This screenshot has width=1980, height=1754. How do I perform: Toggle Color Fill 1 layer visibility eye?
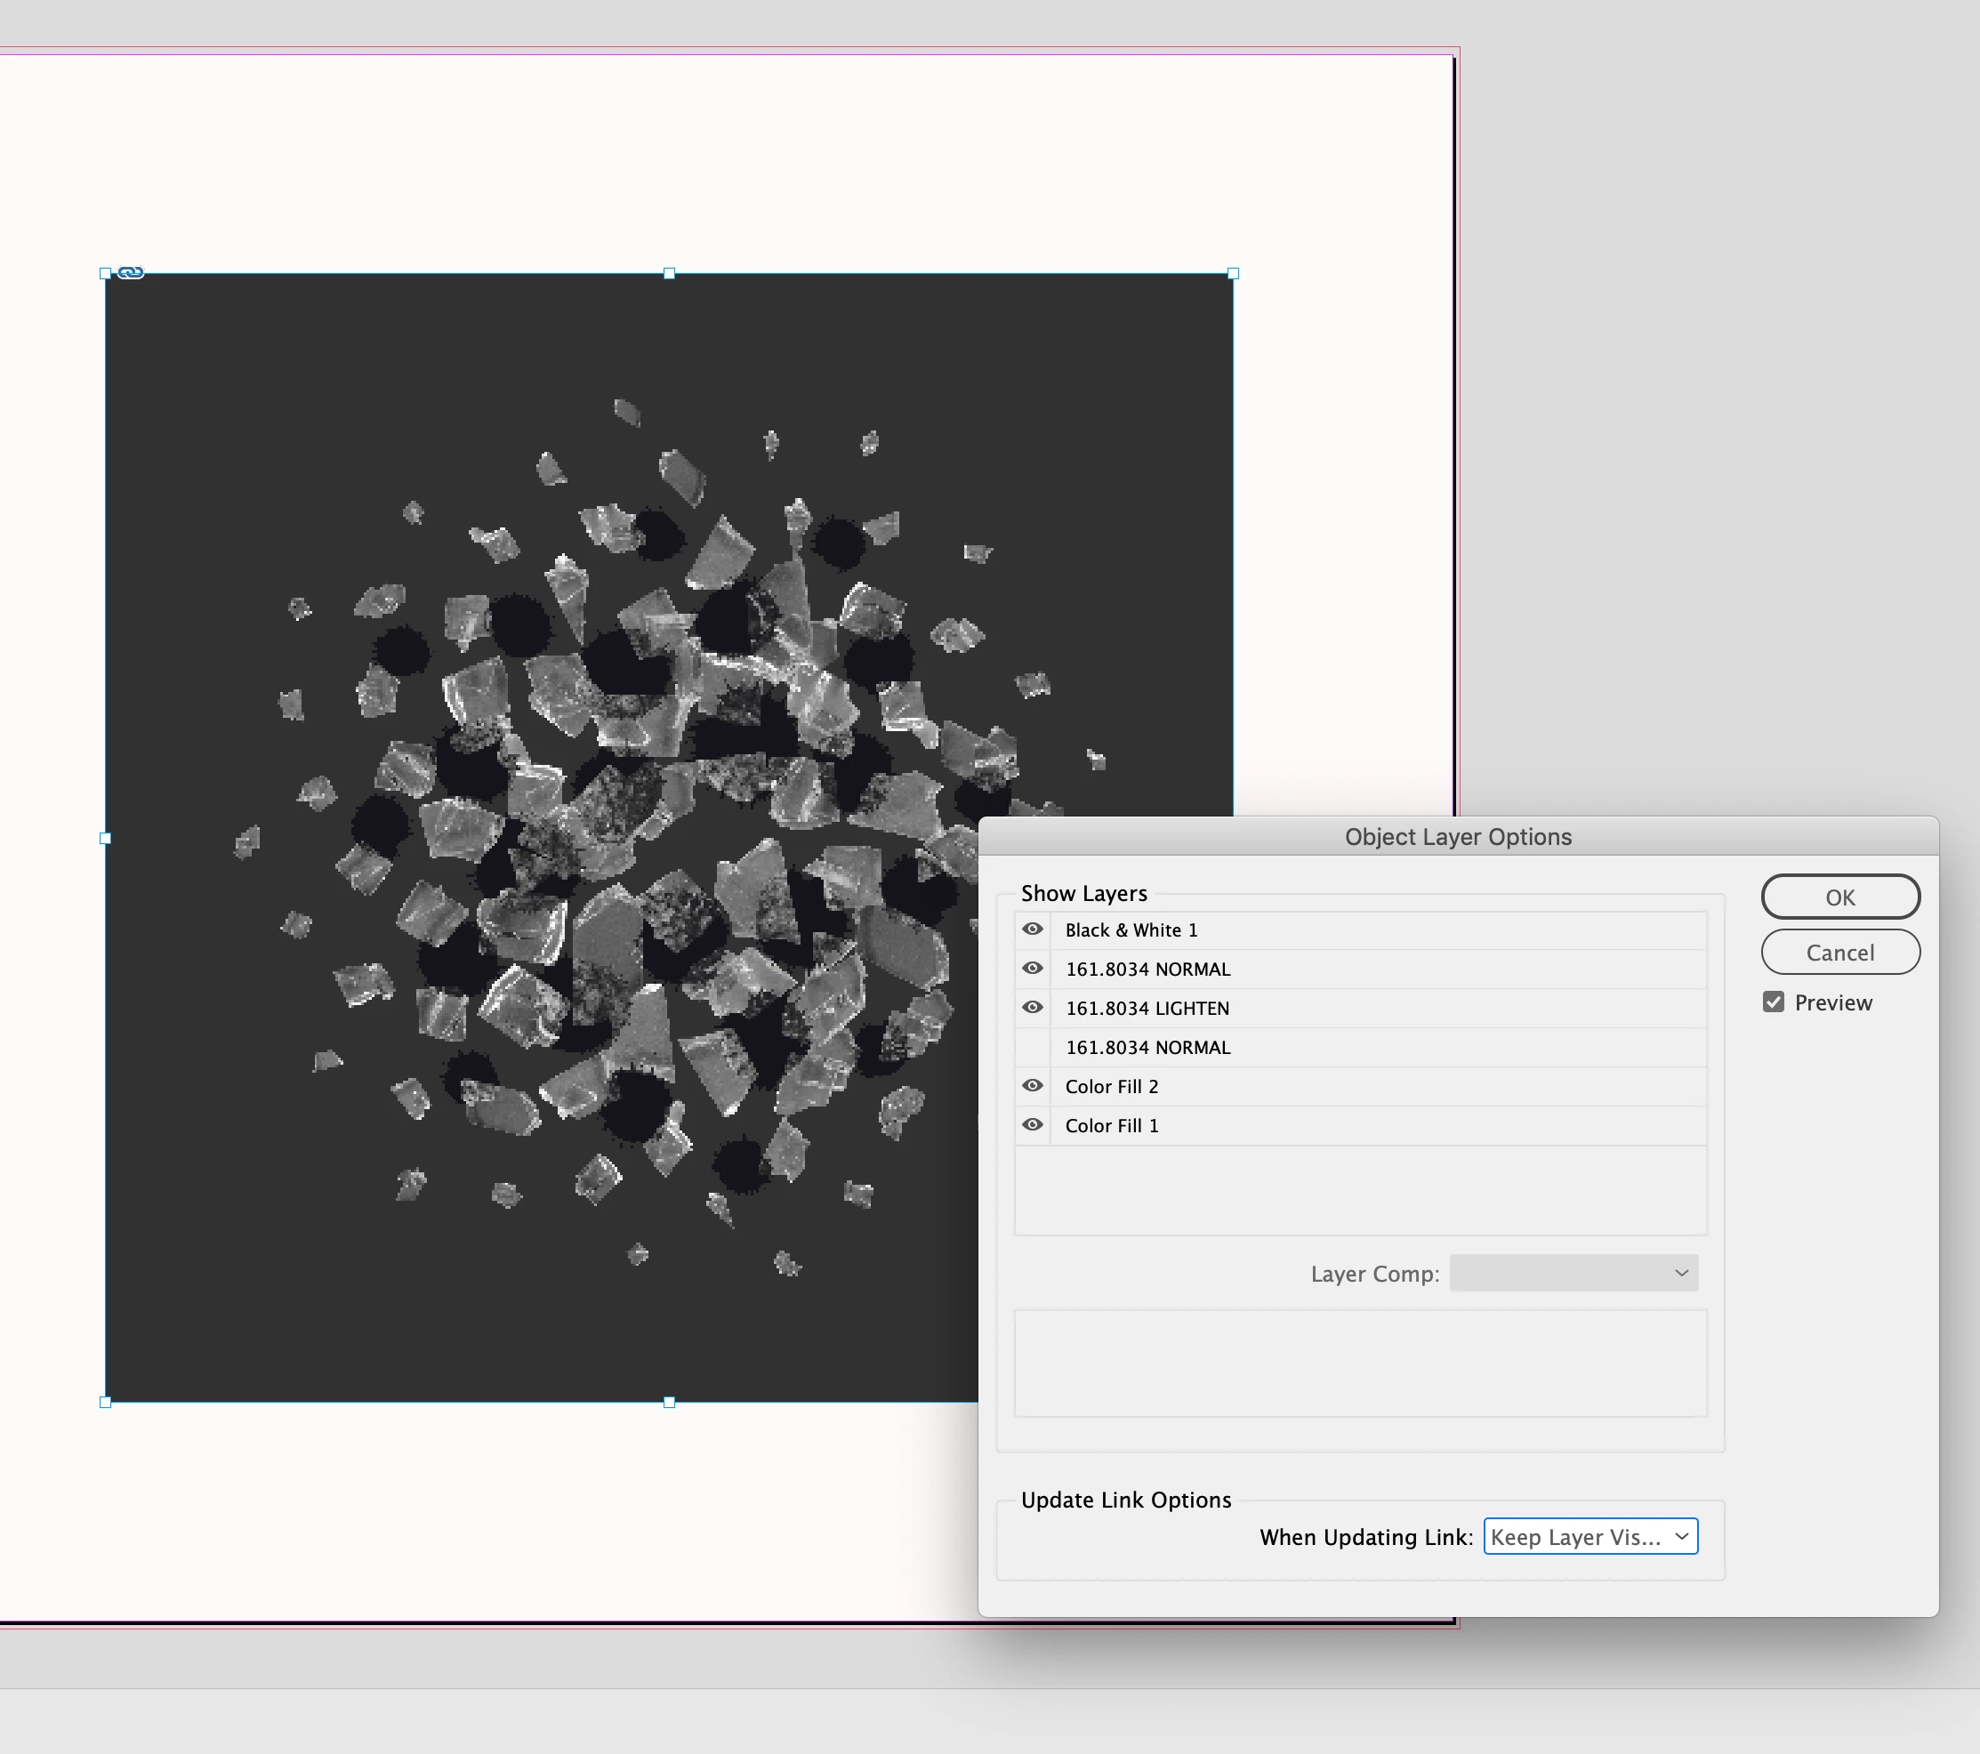click(1033, 1124)
